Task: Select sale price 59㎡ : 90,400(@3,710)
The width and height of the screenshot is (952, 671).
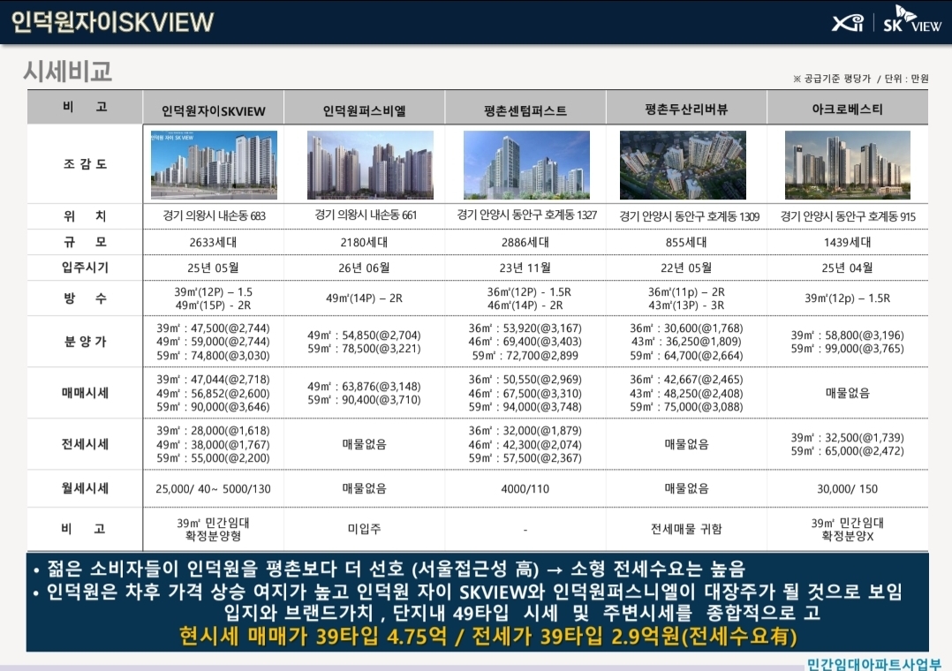Action: [364, 400]
